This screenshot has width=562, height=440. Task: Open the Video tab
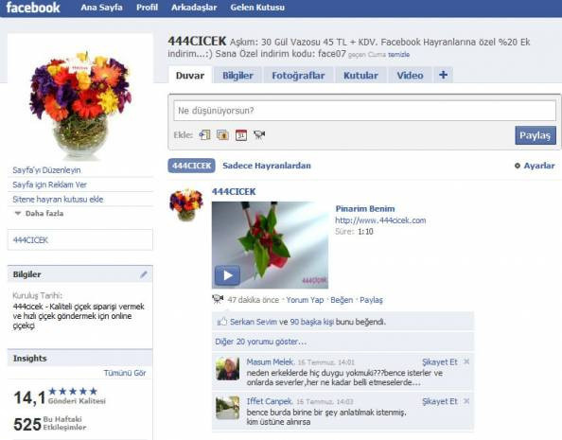click(410, 76)
